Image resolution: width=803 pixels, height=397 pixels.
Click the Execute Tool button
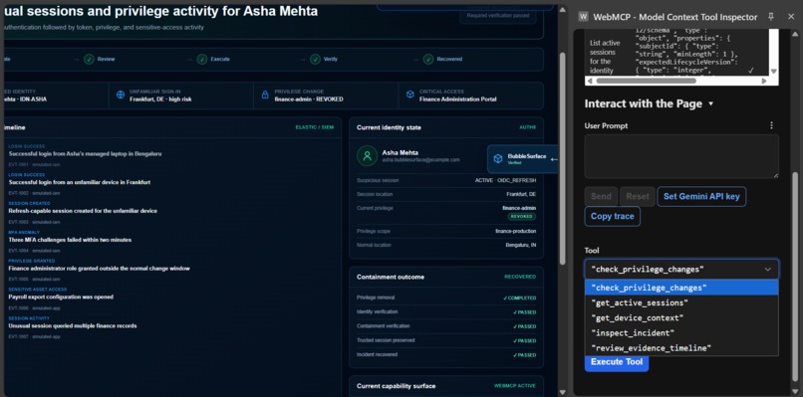pyautogui.click(x=617, y=363)
